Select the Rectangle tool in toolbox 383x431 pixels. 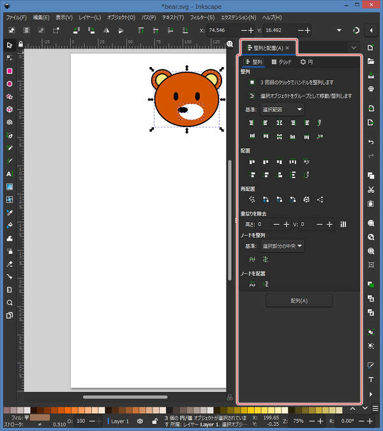point(10,71)
